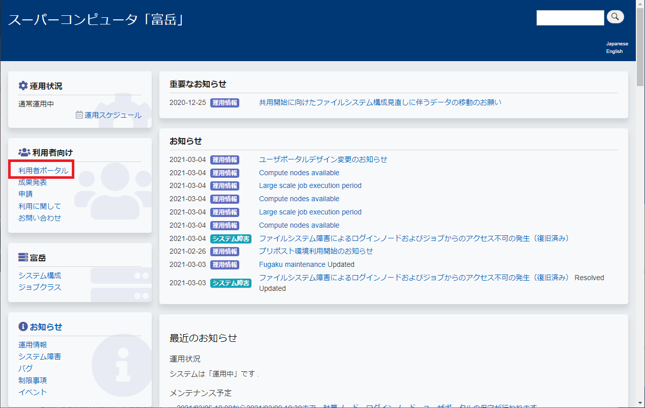This screenshot has height=408, width=645.
Task: Open ユーザポータルデザイン変更のお知らせ notice
Action: [x=323, y=159]
